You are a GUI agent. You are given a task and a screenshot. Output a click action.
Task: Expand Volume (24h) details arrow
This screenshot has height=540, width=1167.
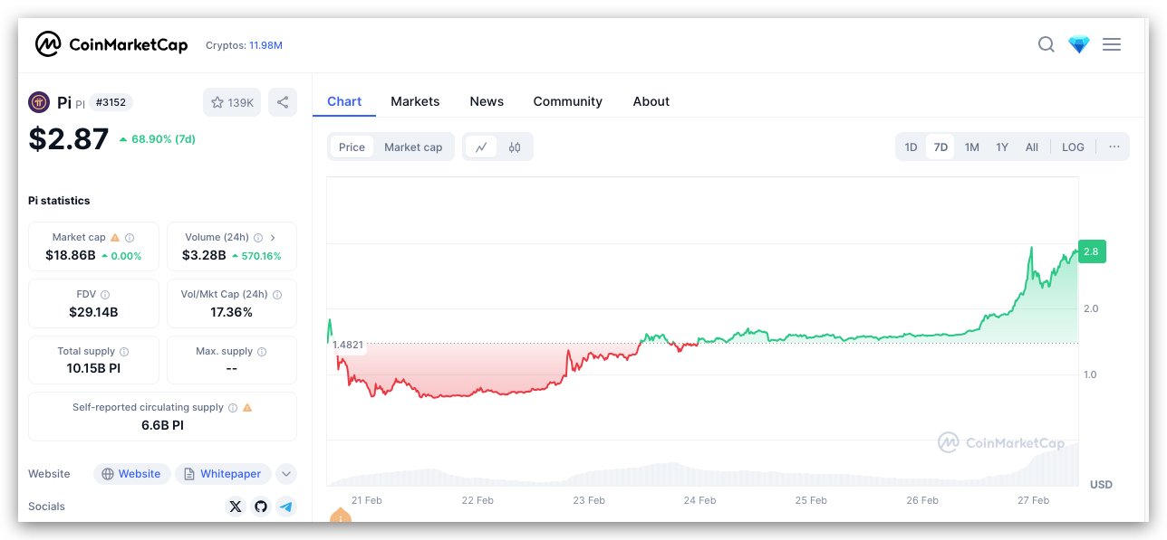pyautogui.click(x=273, y=237)
